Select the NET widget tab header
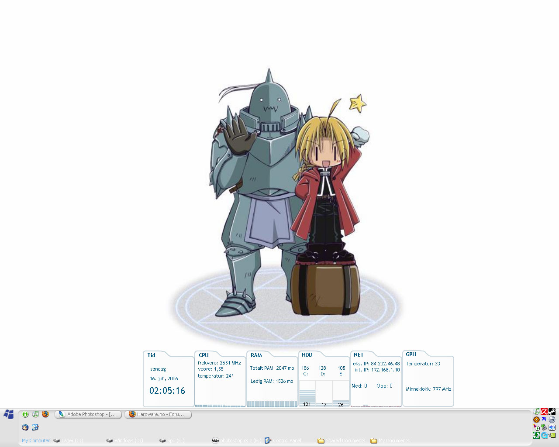This screenshot has height=447, width=559. tap(359, 354)
